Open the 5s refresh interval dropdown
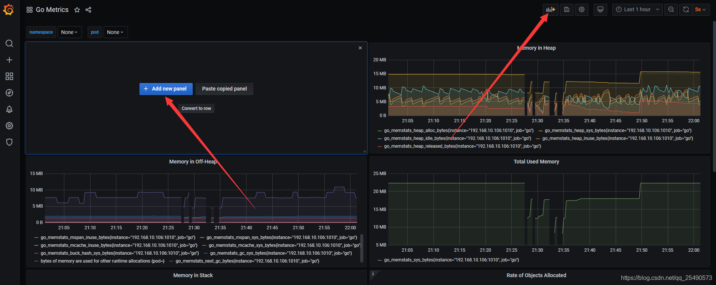Image resolution: width=716 pixels, height=285 pixels. click(700, 9)
